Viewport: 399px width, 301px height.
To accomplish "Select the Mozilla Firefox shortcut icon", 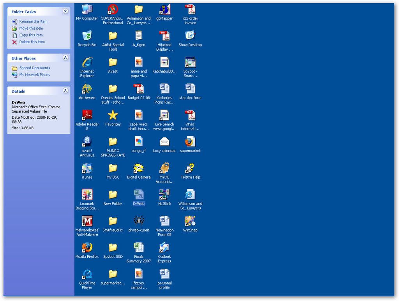I will coord(87,247).
